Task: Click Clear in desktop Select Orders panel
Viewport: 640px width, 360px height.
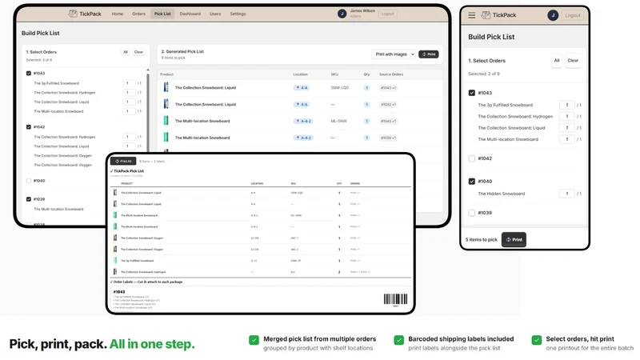Action: tap(138, 52)
